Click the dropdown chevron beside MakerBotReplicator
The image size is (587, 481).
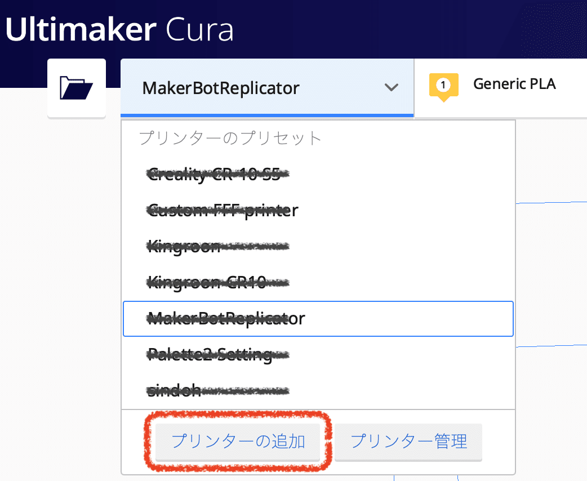[x=391, y=88]
